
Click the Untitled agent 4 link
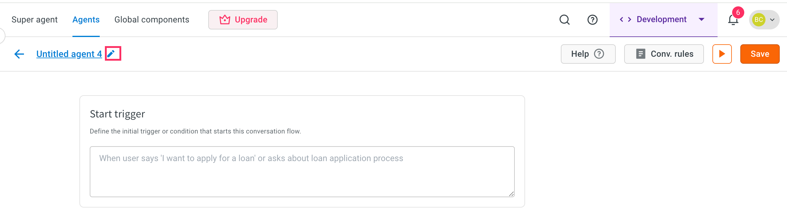[x=69, y=54]
